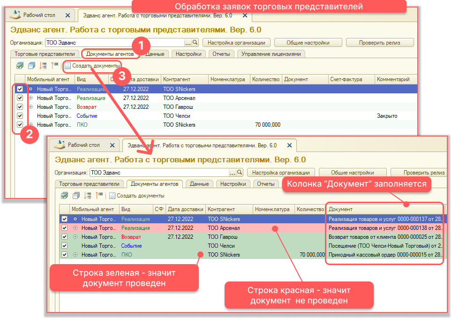Open Торговые представители tab in upper window
The height and width of the screenshot is (319, 452).
(45, 54)
